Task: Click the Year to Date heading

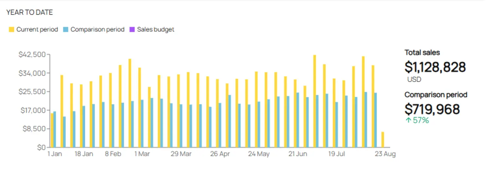Action: coord(29,13)
